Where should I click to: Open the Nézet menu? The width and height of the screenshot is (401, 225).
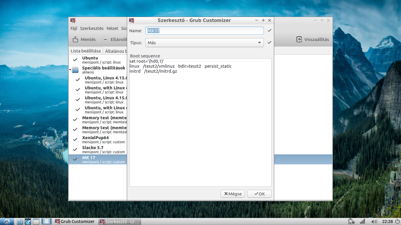click(x=112, y=28)
